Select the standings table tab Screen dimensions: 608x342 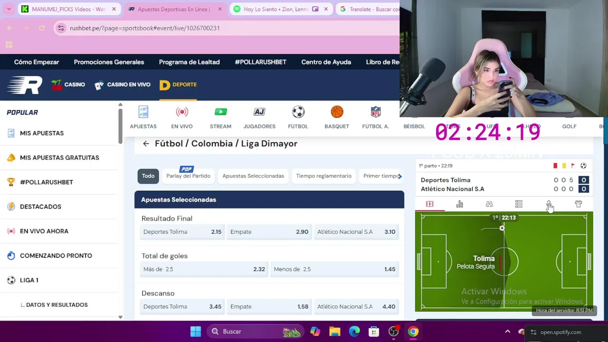tap(519, 204)
